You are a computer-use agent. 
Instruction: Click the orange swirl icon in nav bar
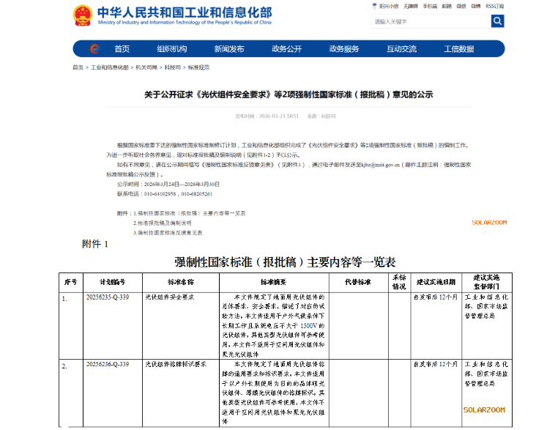94,49
